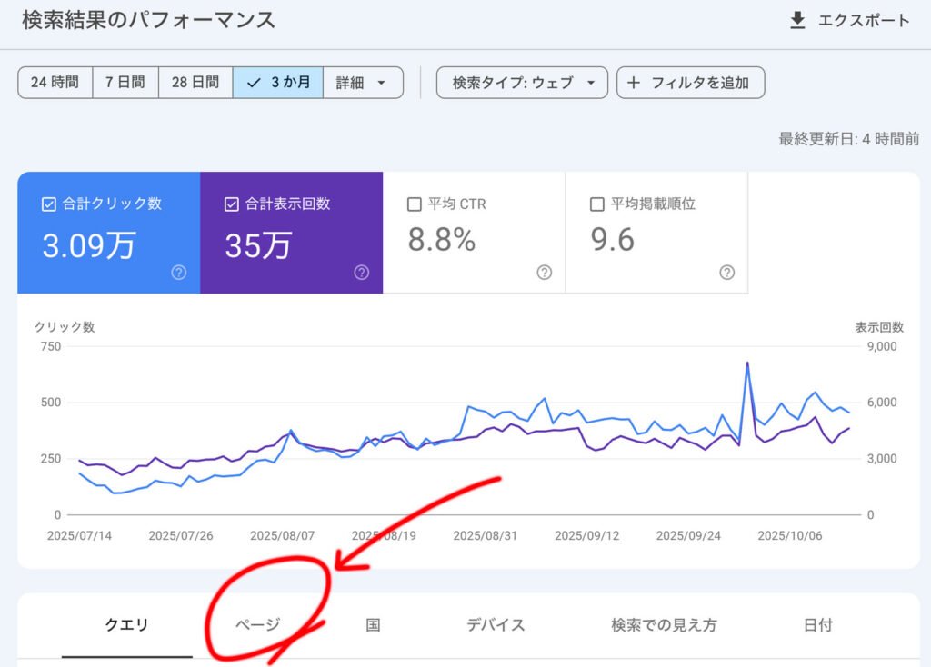Screen dimensions: 931x667
Task: Select the 24時間 date range
Action: pyautogui.click(x=55, y=82)
